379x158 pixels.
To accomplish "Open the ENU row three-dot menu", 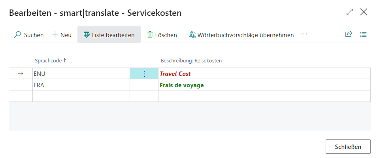I will [x=144, y=73].
